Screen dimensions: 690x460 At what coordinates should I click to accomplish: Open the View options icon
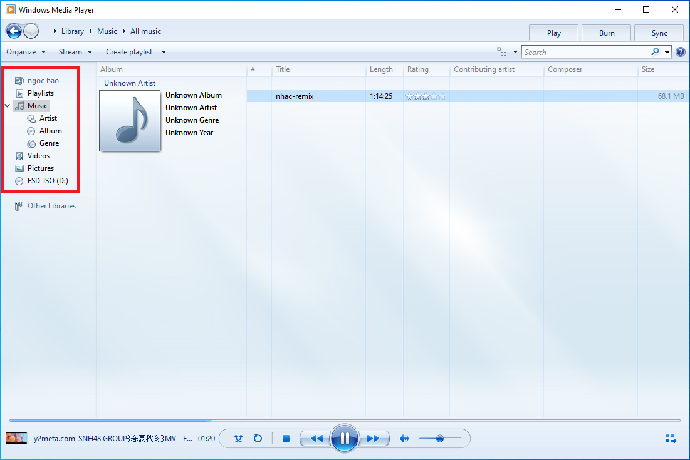coord(502,52)
